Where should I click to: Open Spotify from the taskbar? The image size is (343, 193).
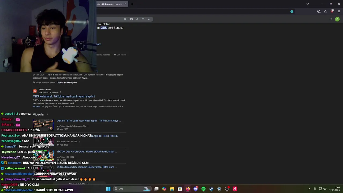pyautogui.click(x=203, y=189)
